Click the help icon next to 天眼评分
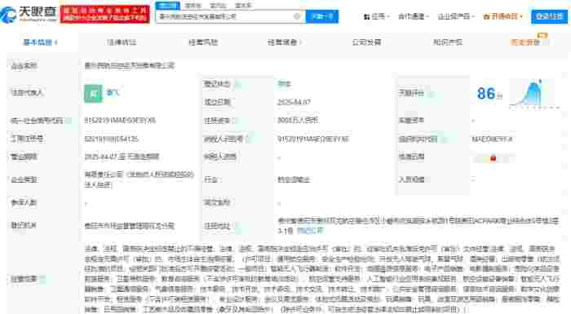The image size is (571, 314). coord(432,94)
